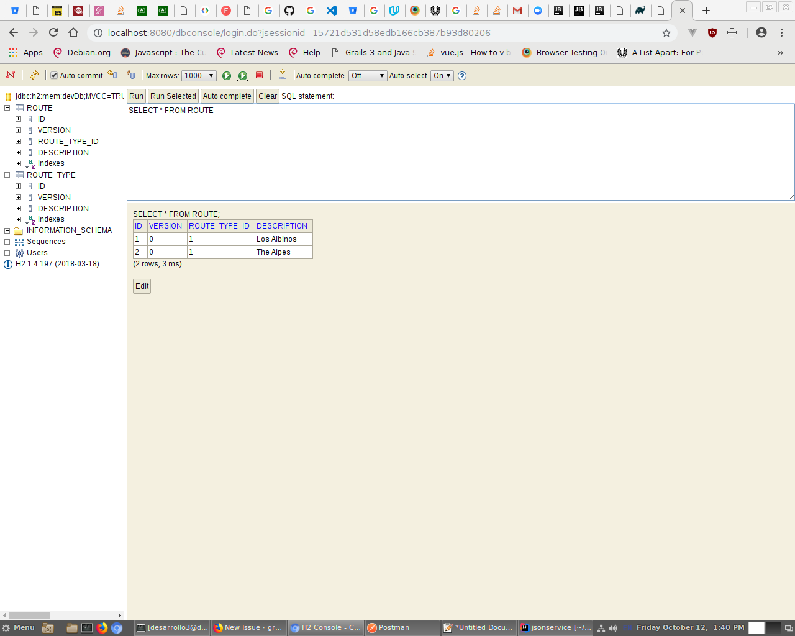Open the Browser Testing bookmark

pyautogui.click(x=564, y=53)
